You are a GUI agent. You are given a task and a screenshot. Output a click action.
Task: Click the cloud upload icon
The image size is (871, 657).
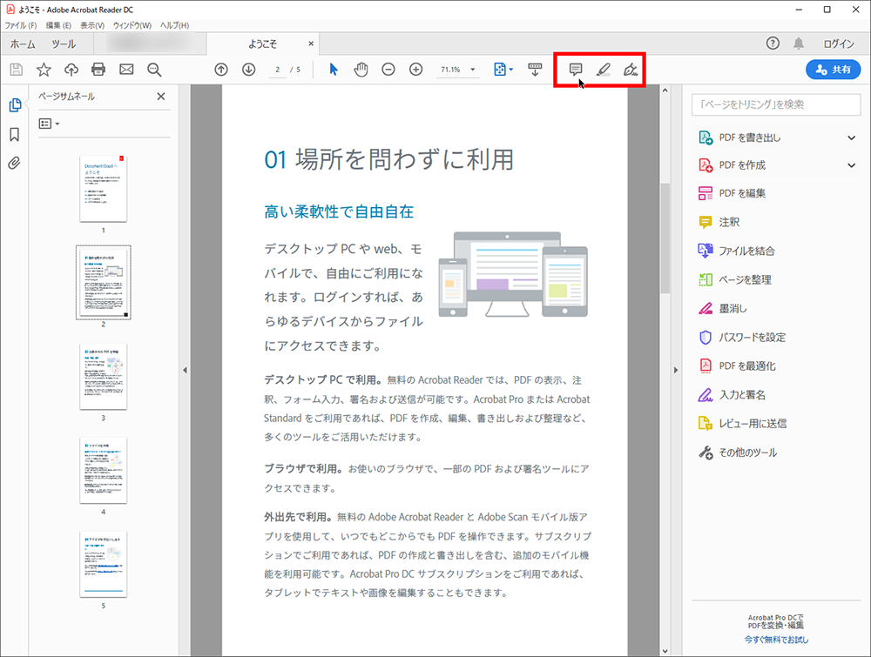tap(71, 70)
